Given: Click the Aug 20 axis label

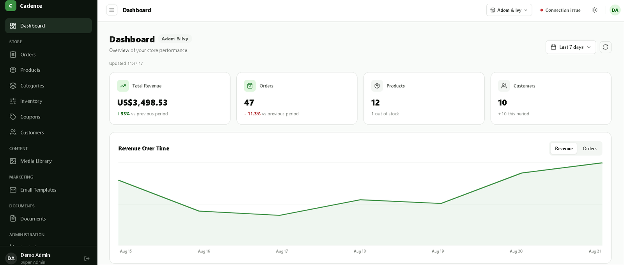Looking at the screenshot, I should tap(516, 251).
